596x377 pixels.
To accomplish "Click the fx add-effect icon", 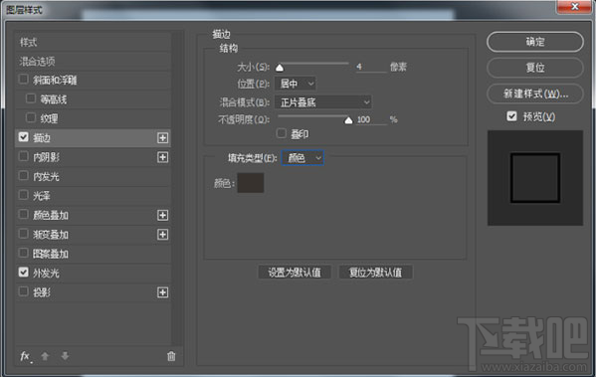I will click(x=26, y=356).
